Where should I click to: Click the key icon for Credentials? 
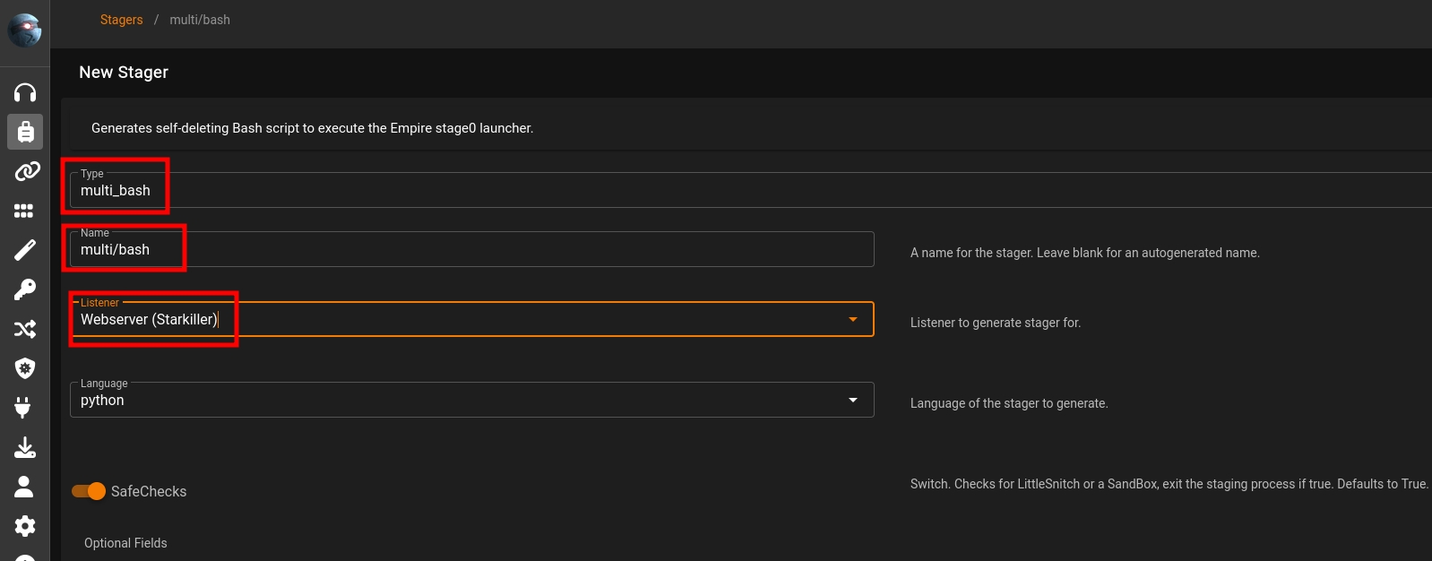pos(25,289)
